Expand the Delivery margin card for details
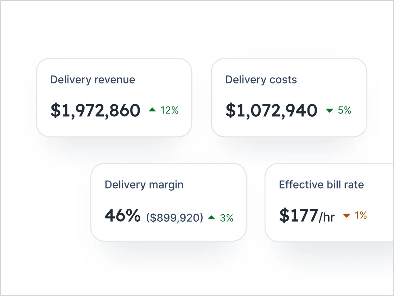Screen dimensions: 394x296 (169, 201)
